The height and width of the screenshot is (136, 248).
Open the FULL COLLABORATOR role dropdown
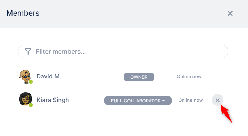pos(138,101)
